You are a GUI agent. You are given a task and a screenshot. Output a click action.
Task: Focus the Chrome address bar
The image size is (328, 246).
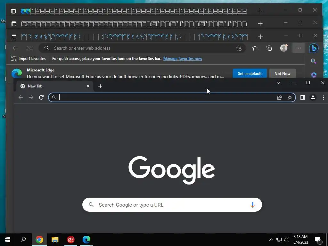pyautogui.click(x=172, y=97)
